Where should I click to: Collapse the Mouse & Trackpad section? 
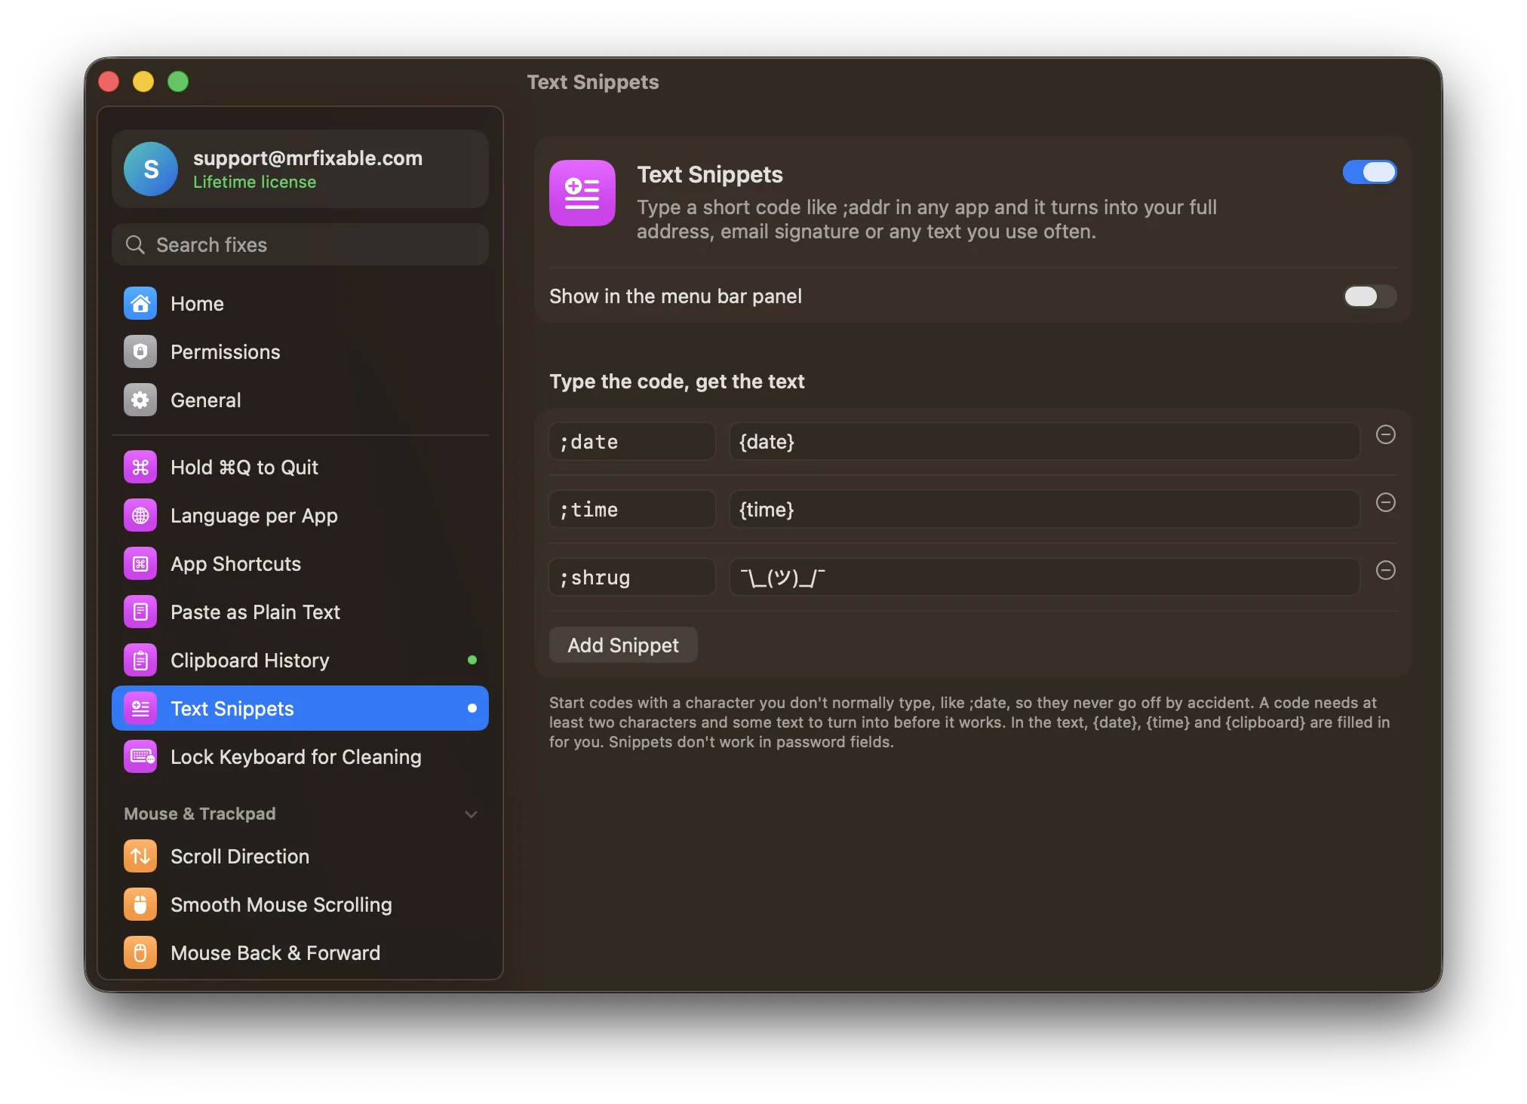[x=471, y=814]
